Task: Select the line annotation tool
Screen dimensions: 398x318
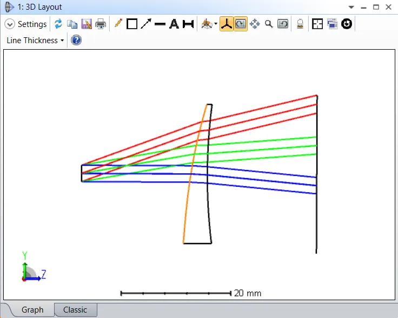Action: pos(160,24)
